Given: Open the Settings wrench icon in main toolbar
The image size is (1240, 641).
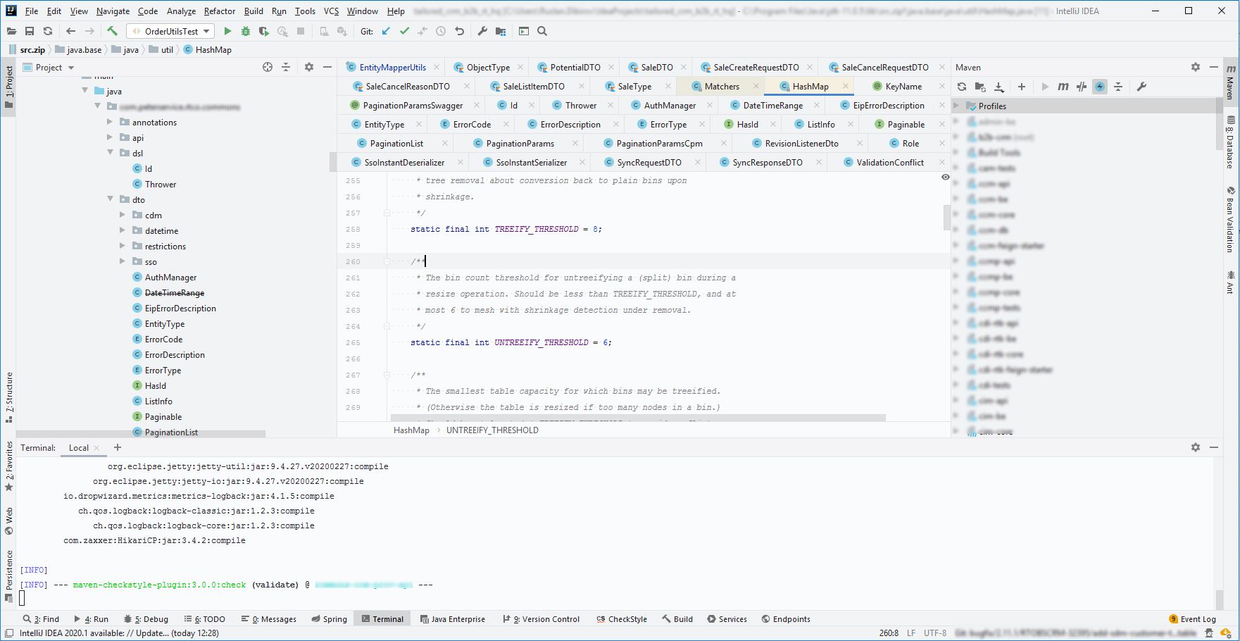Looking at the screenshot, I should (482, 31).
